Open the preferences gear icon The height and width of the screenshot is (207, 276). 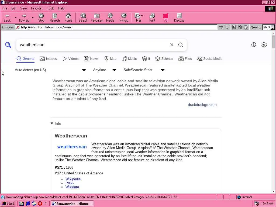point(264,45)
